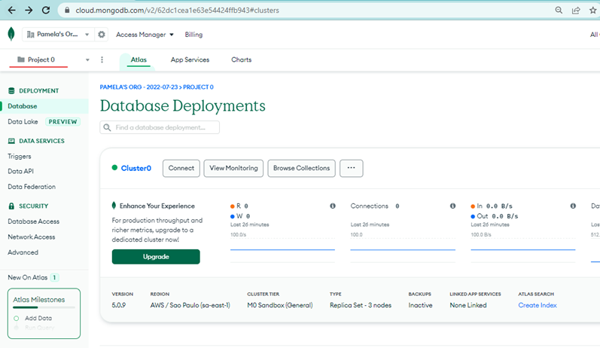Click info icon for R/W operations chart
The image size is (600, 348).
click(333, 206)
